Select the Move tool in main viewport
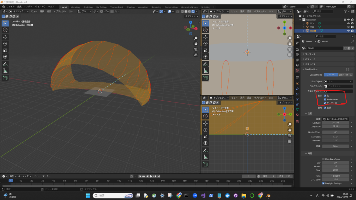 5,37
